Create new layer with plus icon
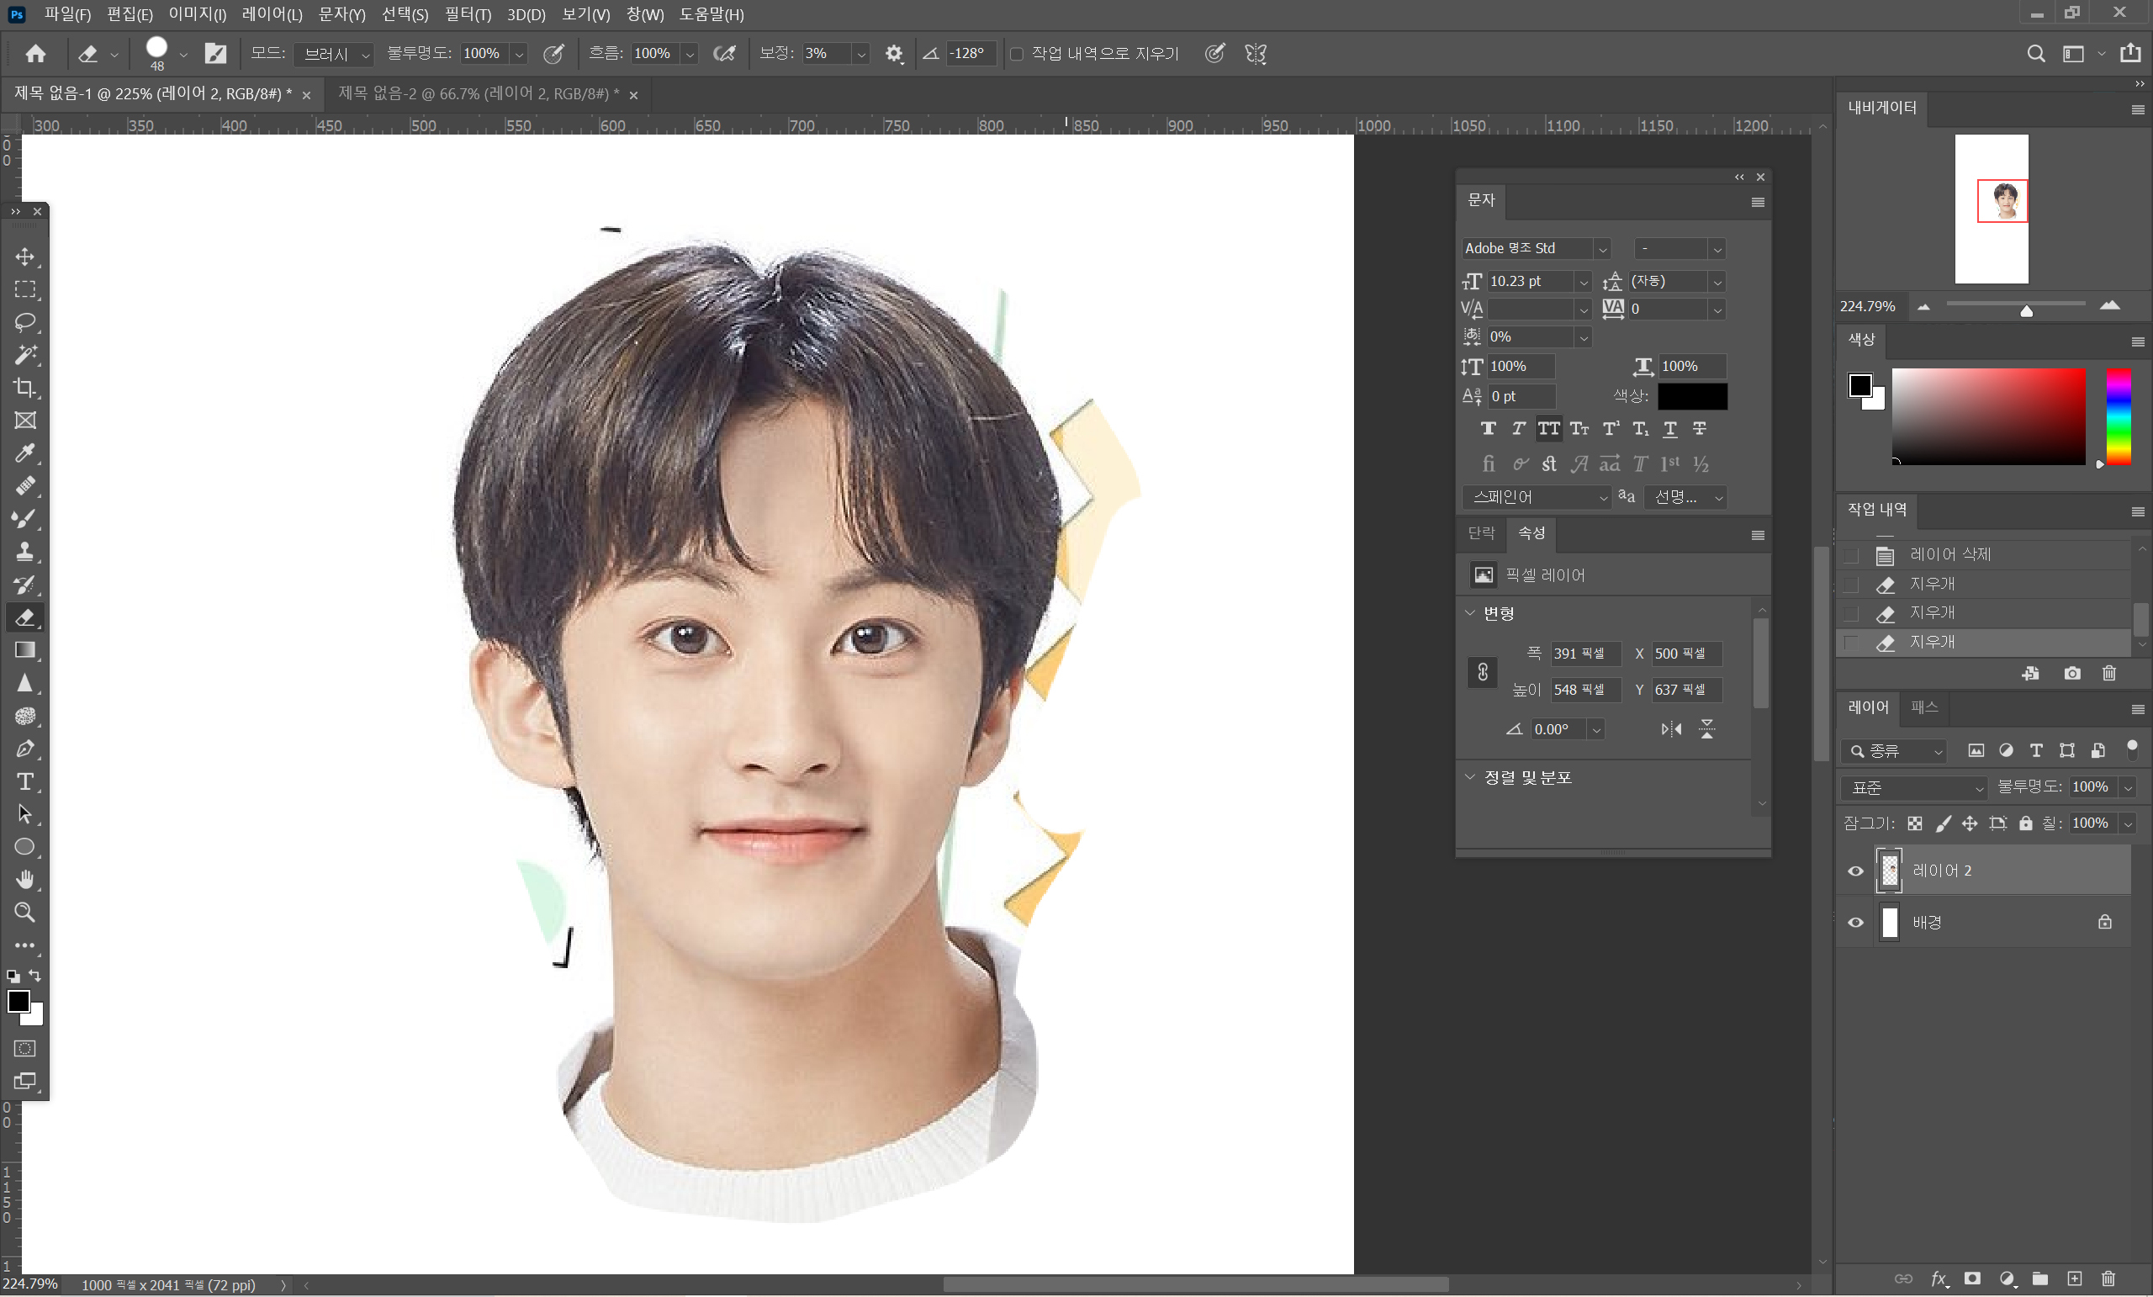This screenshot has height=1297, width=2153. [2074, 1279]
